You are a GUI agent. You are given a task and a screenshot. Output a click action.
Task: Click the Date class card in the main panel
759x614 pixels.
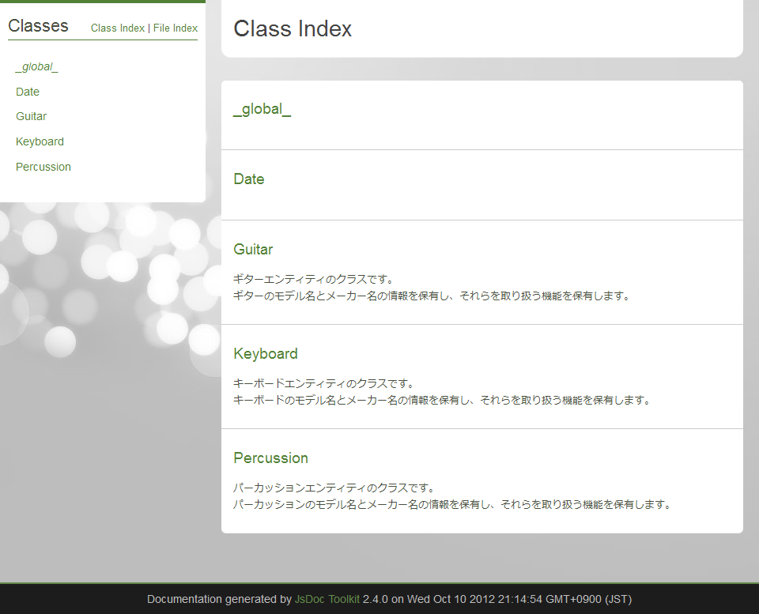point(482,185)
